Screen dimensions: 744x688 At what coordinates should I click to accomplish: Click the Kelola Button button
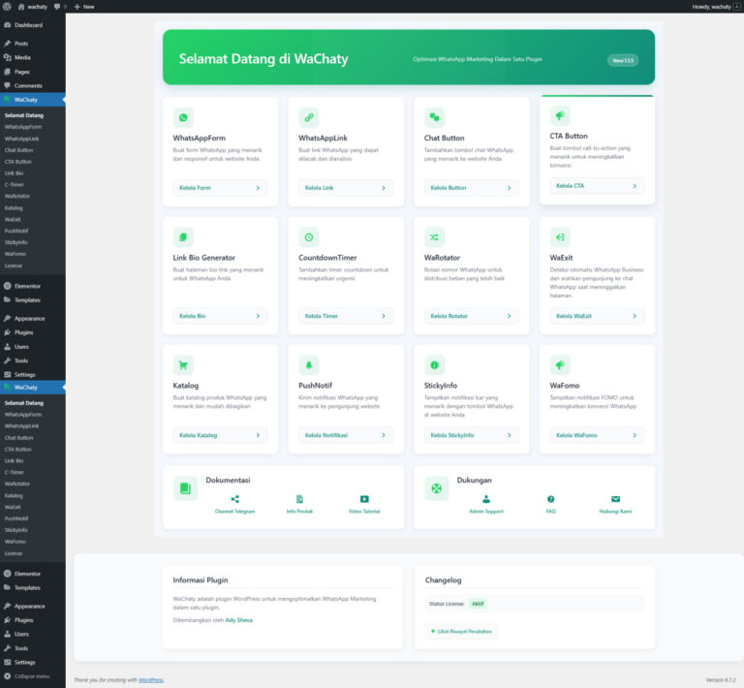[x=471, y=188]
